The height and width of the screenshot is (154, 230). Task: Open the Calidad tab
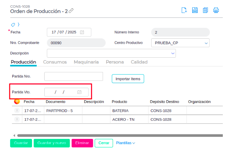coord(139,62)
